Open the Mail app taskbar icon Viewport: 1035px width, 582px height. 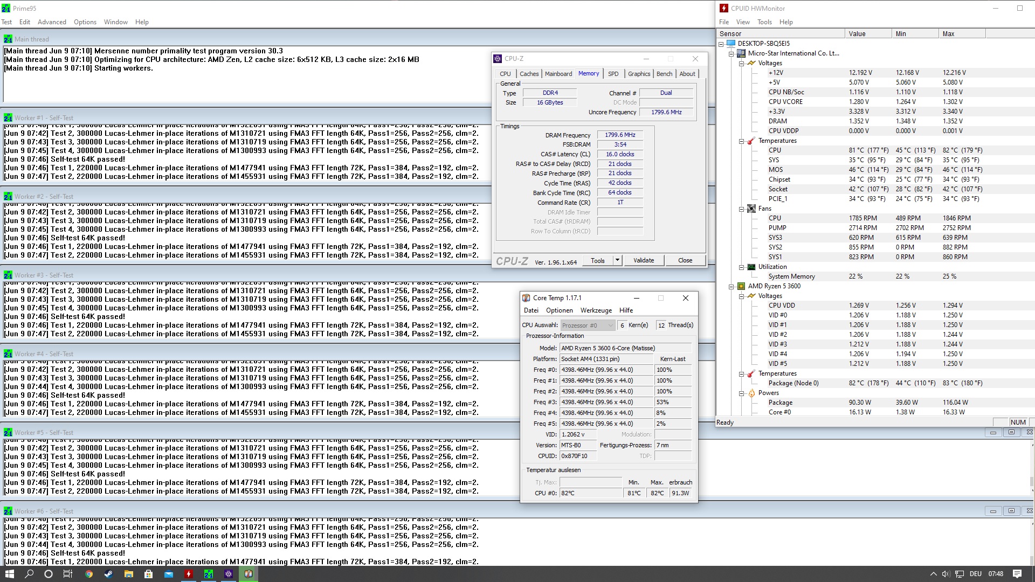(x=169, y=574)
